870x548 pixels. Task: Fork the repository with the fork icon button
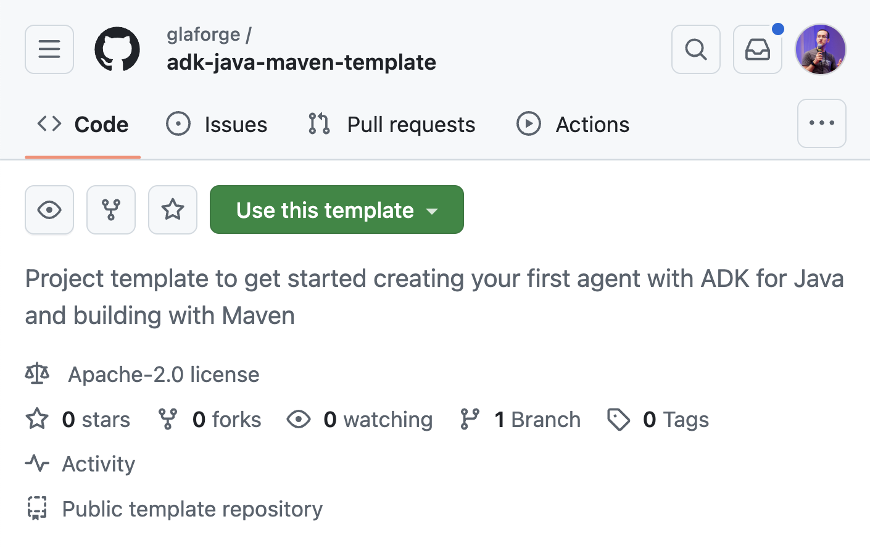(x=111, y=210)
